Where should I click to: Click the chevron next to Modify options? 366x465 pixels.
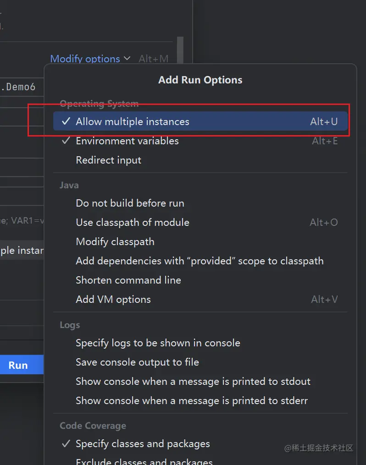127,59
